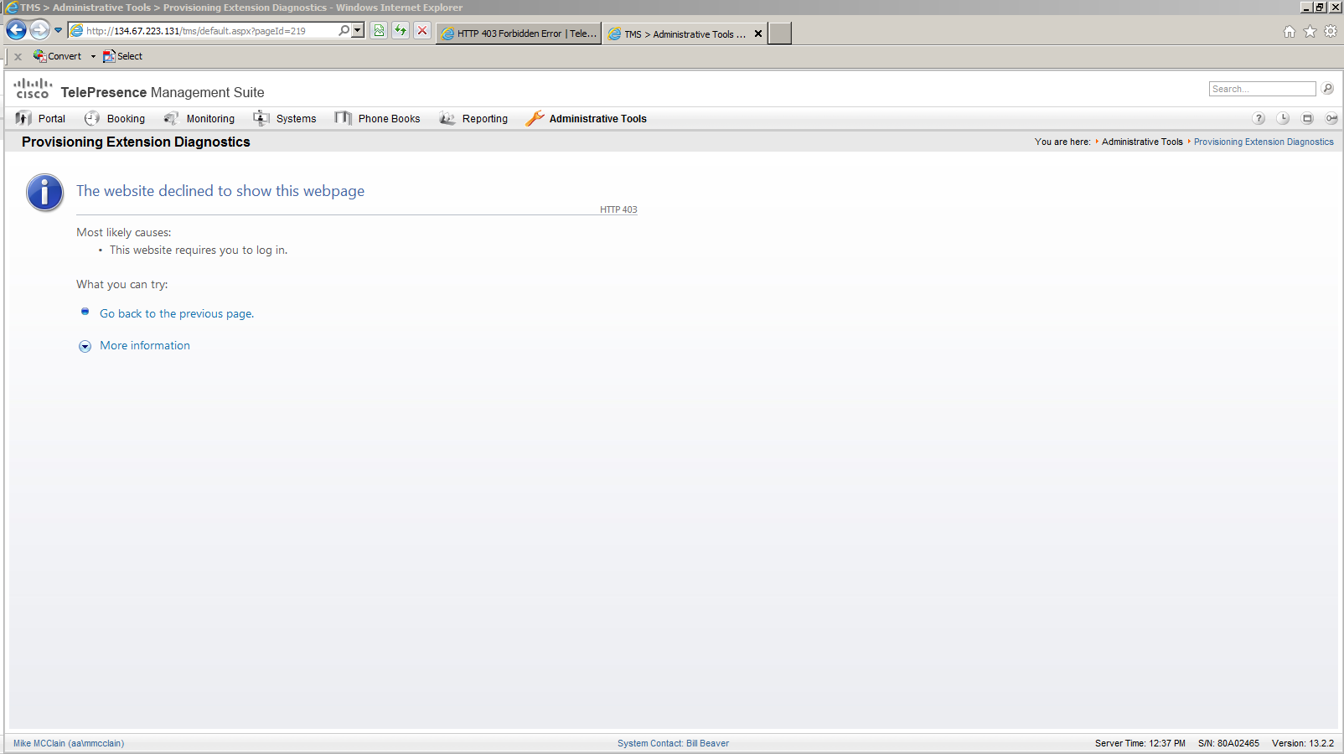Click Mike McClain user name in footer
This screenshot has height=754, width=1344.
(69, 743)
